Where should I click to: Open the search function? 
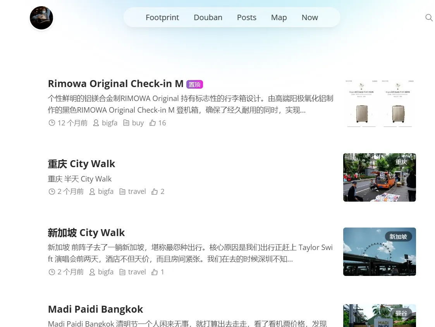pos(429,17)
